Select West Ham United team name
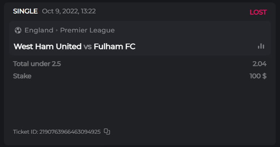Image resolution: width=280 pixels, height=147 pixels. pos(47,46)
